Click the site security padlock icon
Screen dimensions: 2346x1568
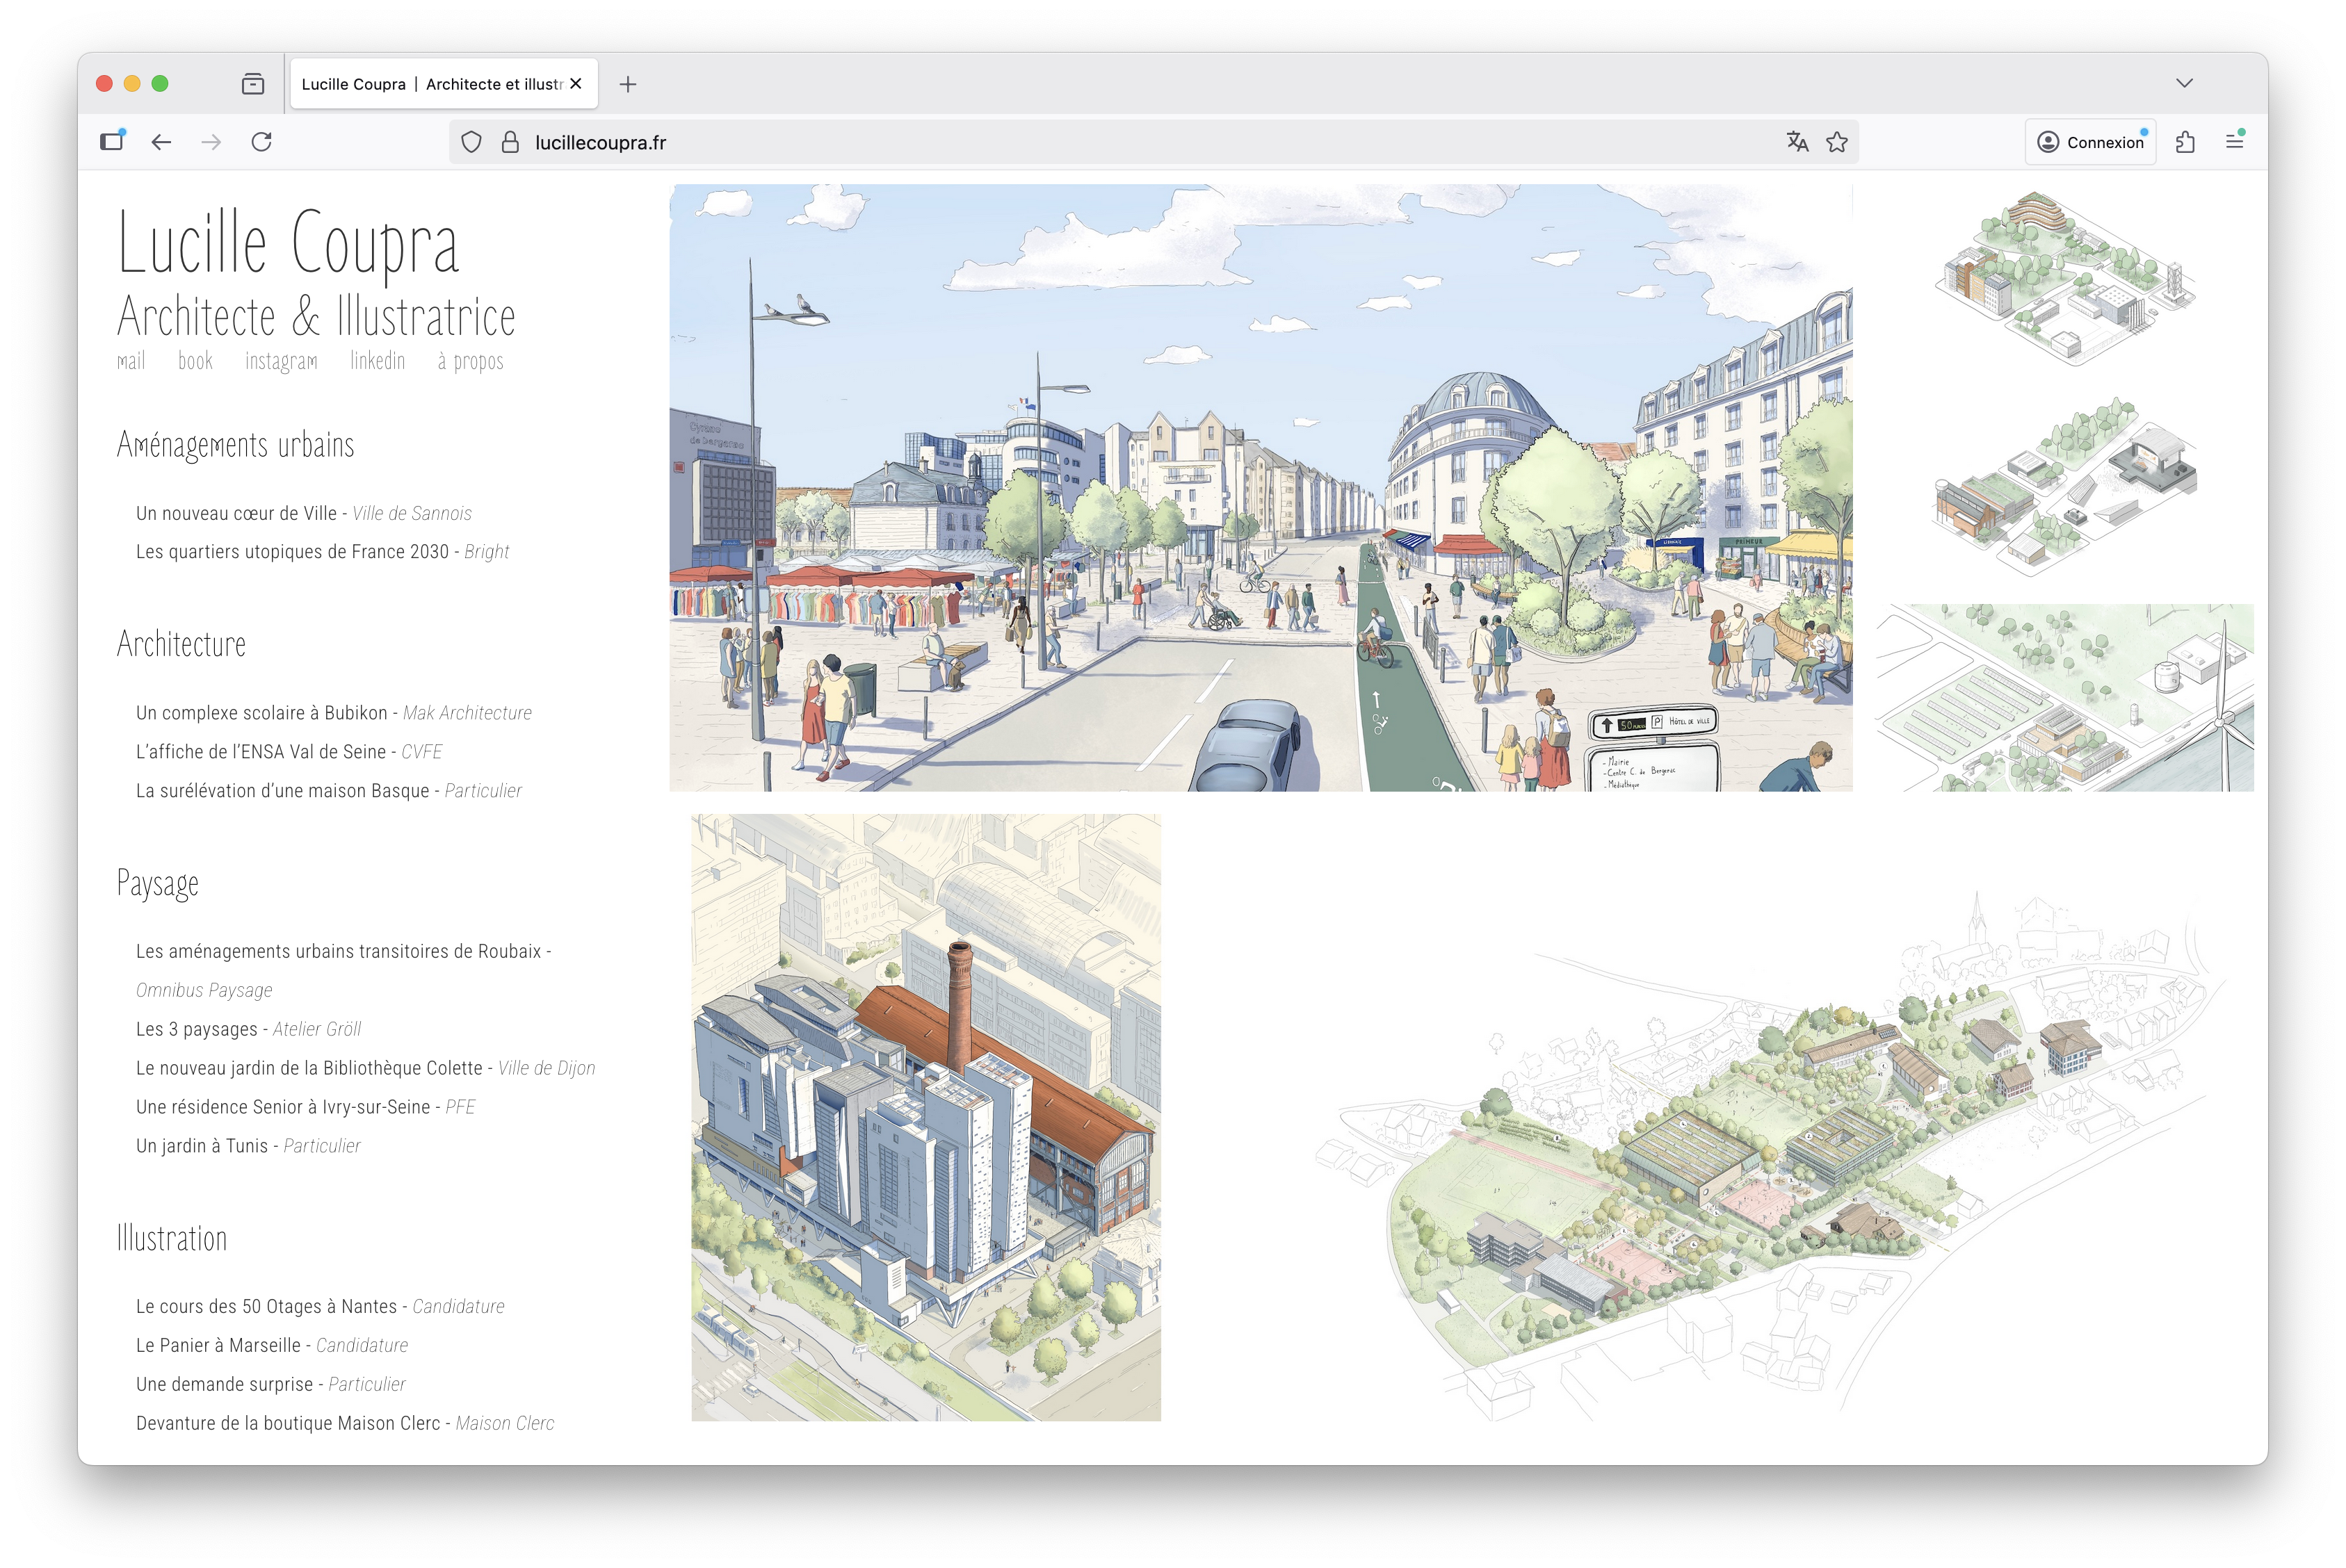coord(510,142)
